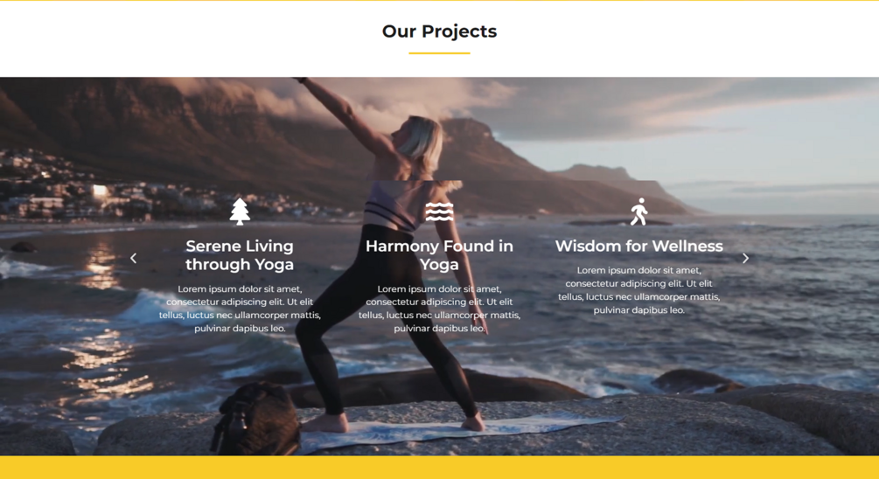Click description text under Harmony Found
The height and width of the screenshot is (479, 879).
(439, 309)
